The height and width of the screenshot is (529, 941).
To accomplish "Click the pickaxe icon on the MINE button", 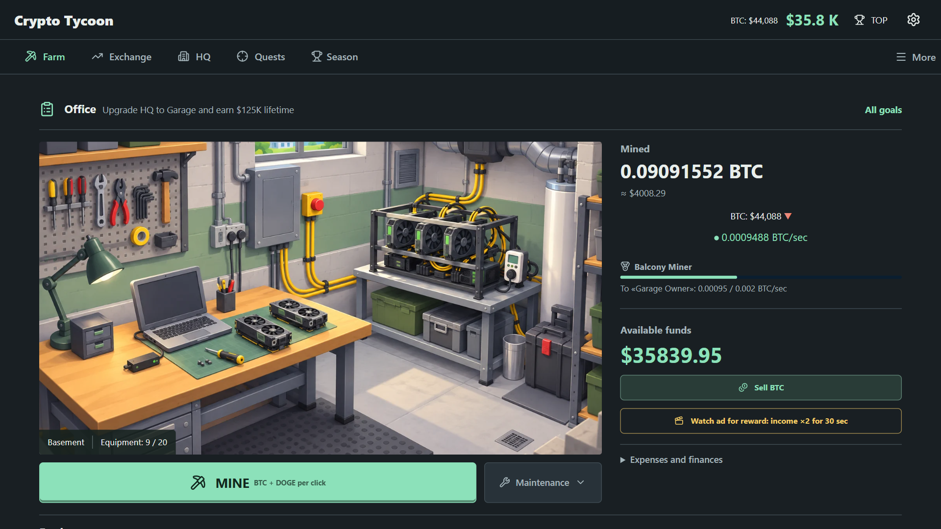I will [x=198, y=482].
